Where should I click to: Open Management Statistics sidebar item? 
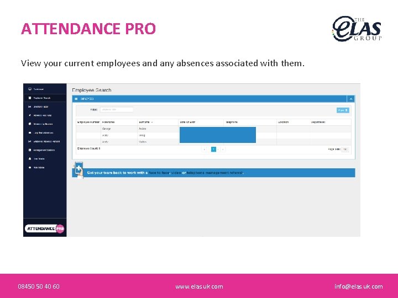pos(45,150)
